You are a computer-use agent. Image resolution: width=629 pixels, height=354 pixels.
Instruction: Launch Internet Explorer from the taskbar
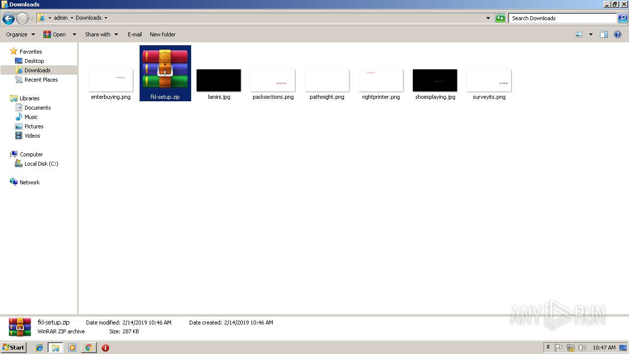tap(39, 348)
